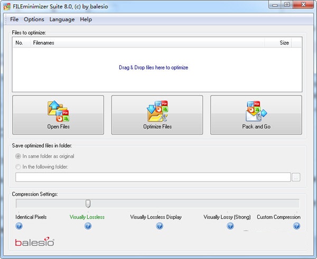Open the File menu
The width and height of the screenshot is (317, 259).
[14, 19]
